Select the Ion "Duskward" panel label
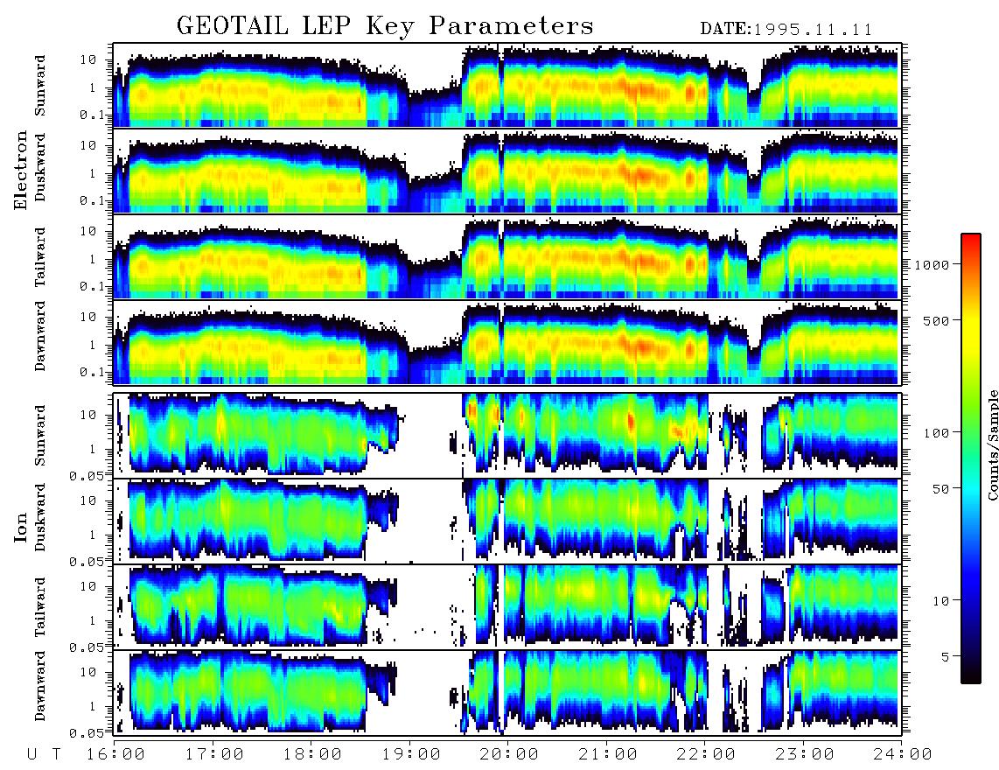 click(40, 518)
